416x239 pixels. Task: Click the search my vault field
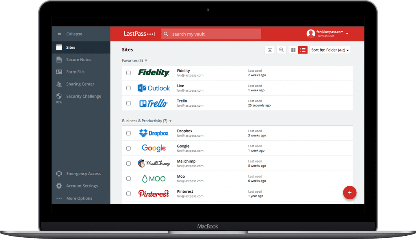211,34
